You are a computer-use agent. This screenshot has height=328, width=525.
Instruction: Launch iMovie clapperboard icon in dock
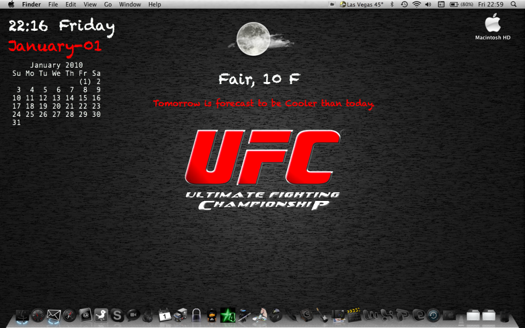coord(354,315)
